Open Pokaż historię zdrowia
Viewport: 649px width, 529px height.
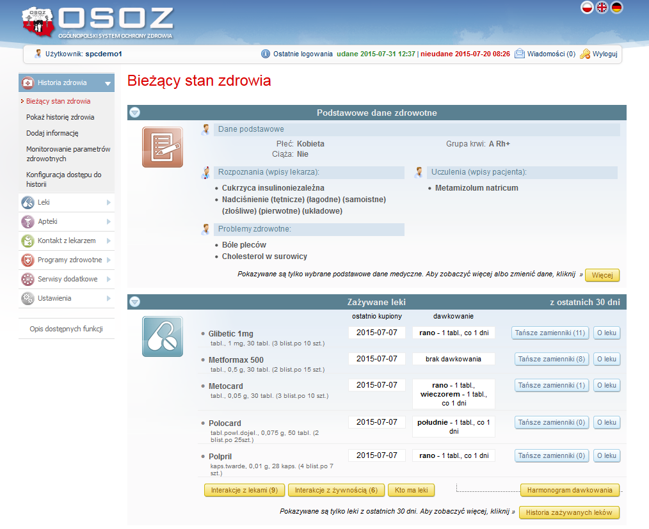point(60,117)
